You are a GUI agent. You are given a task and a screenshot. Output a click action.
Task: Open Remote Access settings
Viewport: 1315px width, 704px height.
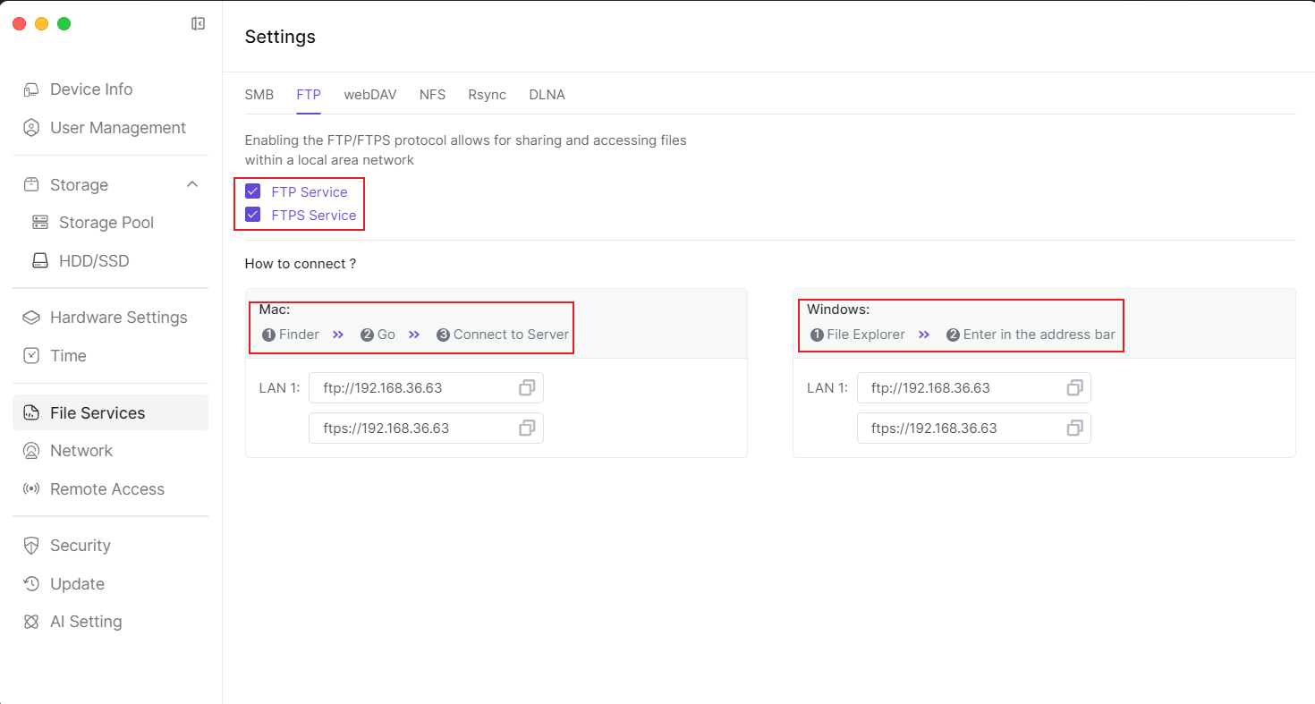coord(107,489)
